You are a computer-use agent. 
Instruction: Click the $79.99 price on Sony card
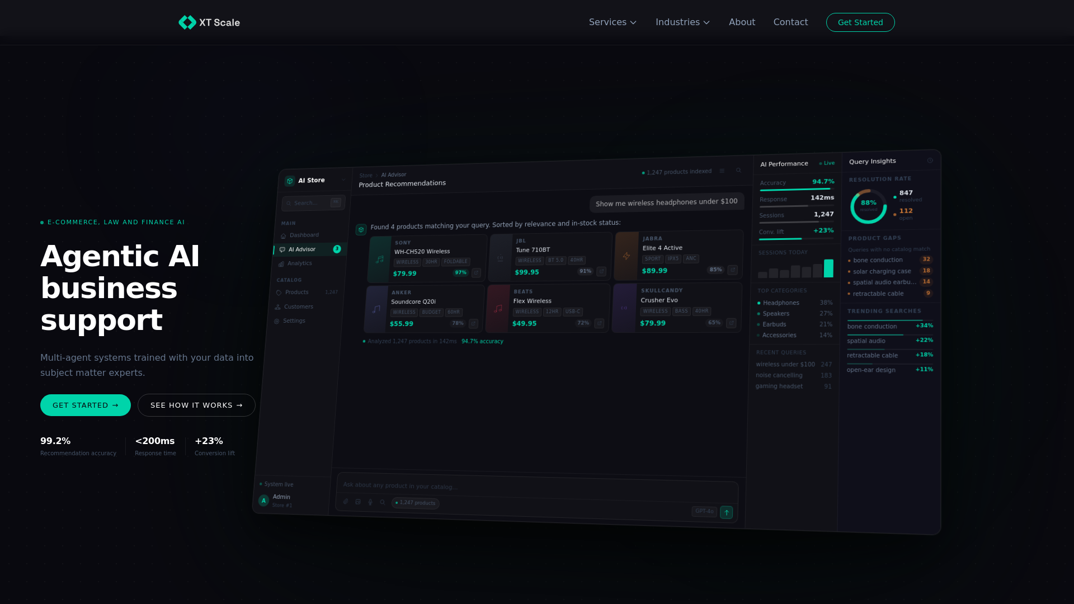click(405, 273)
